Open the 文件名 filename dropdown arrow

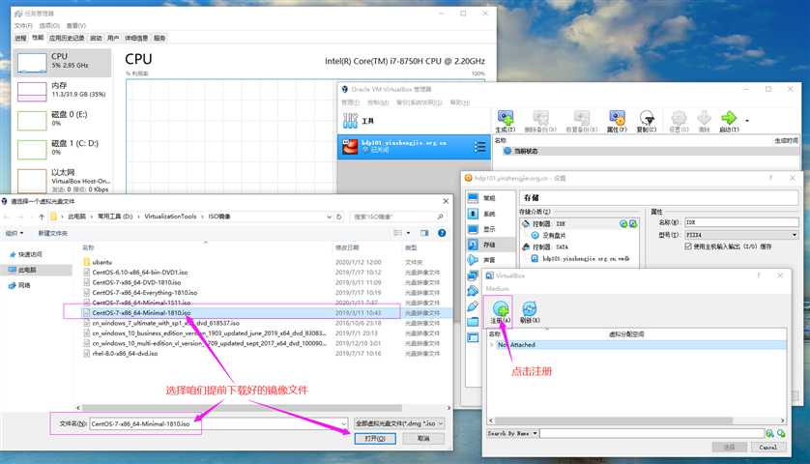tap(343, 423)
